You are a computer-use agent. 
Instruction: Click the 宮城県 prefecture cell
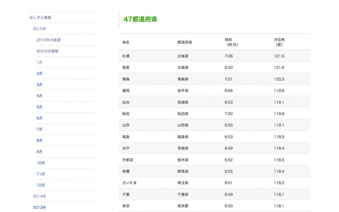pyautogui.click(x=183, y=102)
